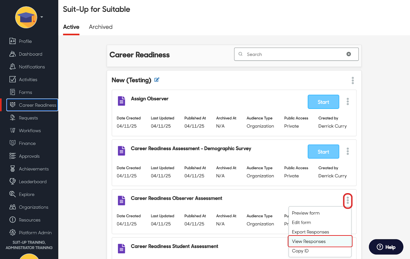The height and width of the screenshot is (259, 410).
Task: Open Approvals in the sidebar
Action: pos(24,156)
